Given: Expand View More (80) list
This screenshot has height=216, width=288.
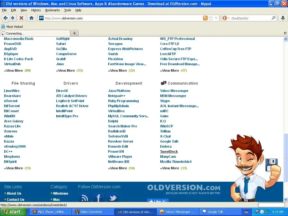Looking at the screenshot, I should [x=17, y=71].
